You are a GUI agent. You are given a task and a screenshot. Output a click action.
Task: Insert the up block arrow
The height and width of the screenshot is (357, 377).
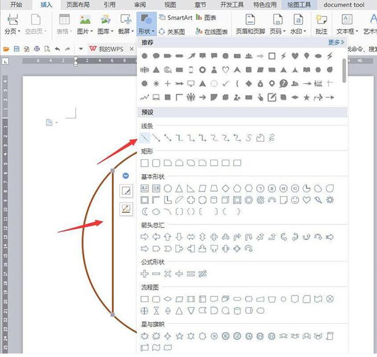[167, 237]
